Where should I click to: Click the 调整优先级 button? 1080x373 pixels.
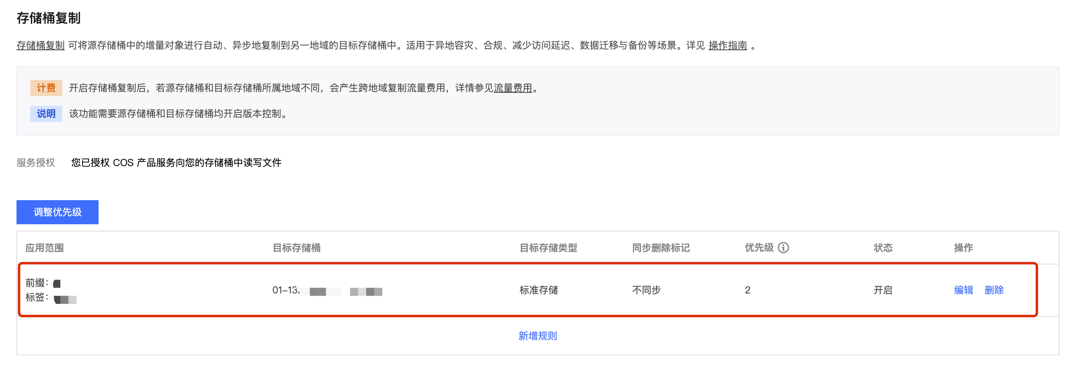tap(58, 212)
